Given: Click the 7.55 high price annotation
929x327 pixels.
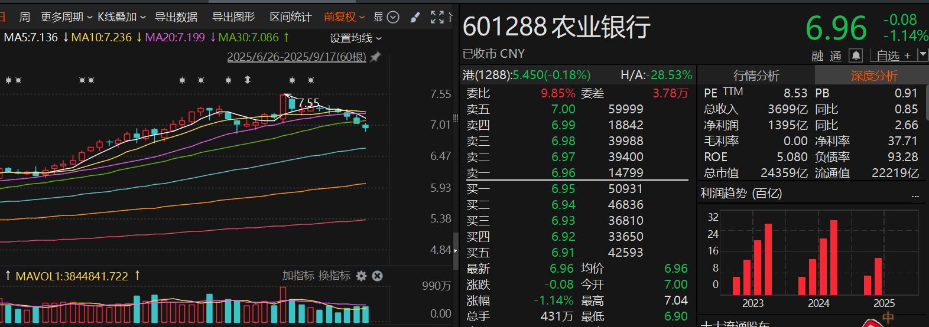Looking at the screenshot, I should pyautogui.click(x=308, y=103).
